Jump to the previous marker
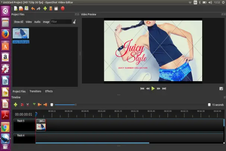This screenshot has width=226, height=151. pyautogui.click(x=39, y=104)
